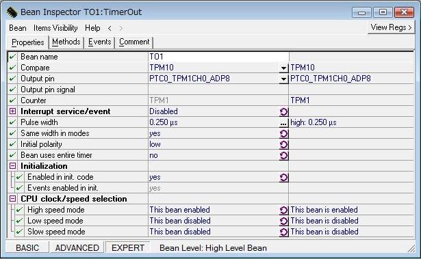421x259 pixels.
Task: Switch to EXPERT view level
Action: tap(128, 248)
